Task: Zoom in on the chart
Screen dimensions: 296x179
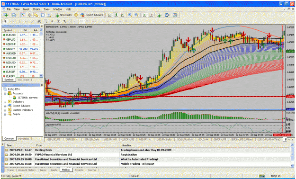Action: tap(130, 15)
